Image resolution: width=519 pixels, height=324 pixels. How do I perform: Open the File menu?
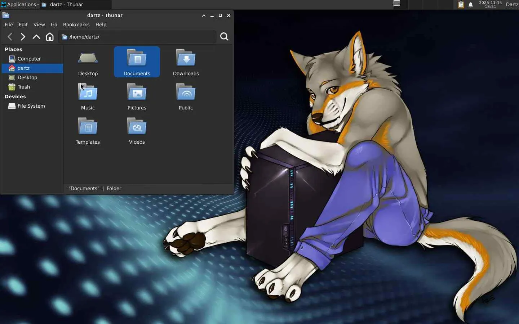point(9,24)
